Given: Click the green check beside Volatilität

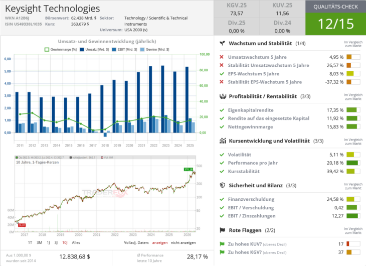Looking at the screenshot, I should click(222, 155).
